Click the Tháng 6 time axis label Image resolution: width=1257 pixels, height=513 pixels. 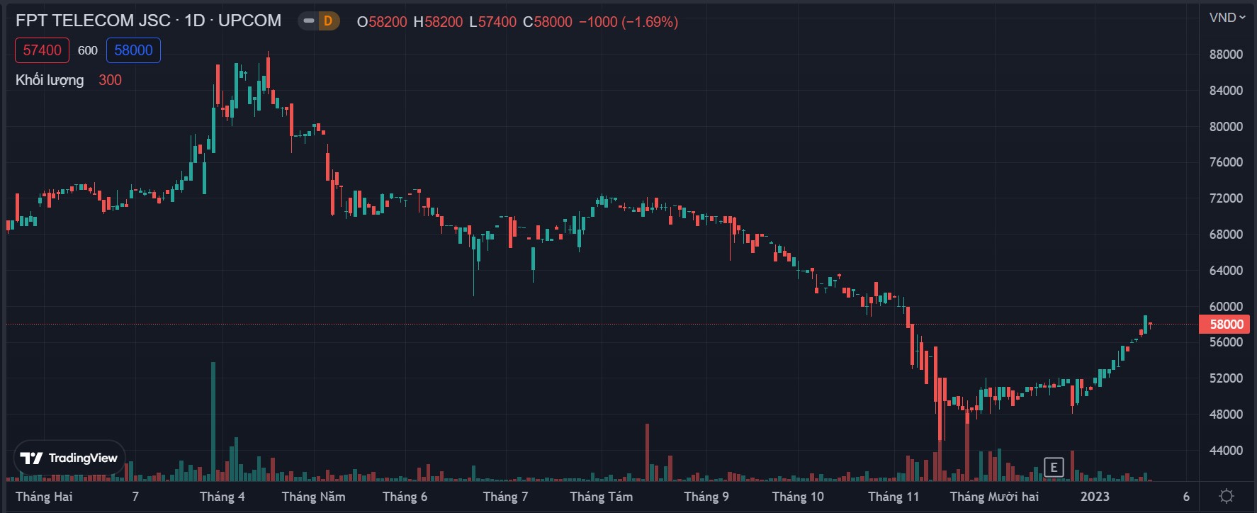point(405,497)
